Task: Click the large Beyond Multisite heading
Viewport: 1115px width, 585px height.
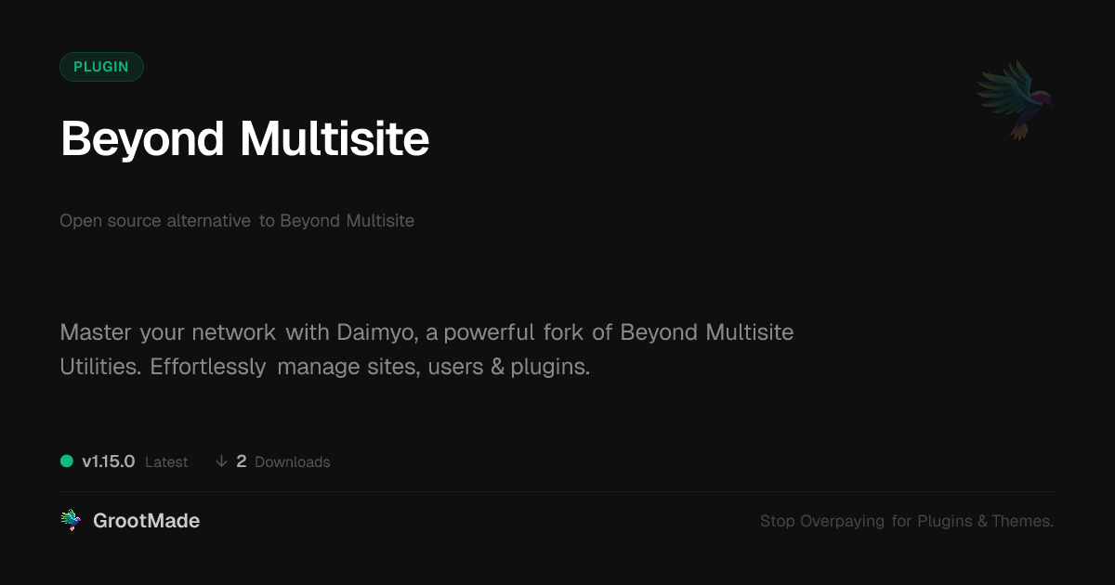Action: click(x=244, y=139)
